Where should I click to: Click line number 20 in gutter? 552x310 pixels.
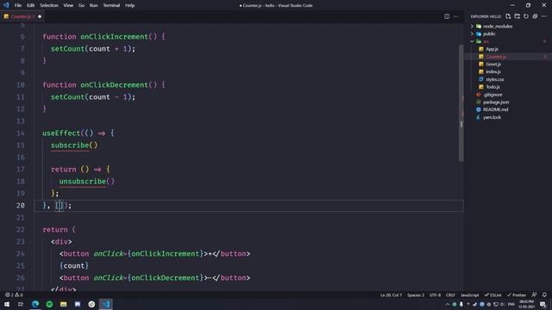(x=21, y=205)
